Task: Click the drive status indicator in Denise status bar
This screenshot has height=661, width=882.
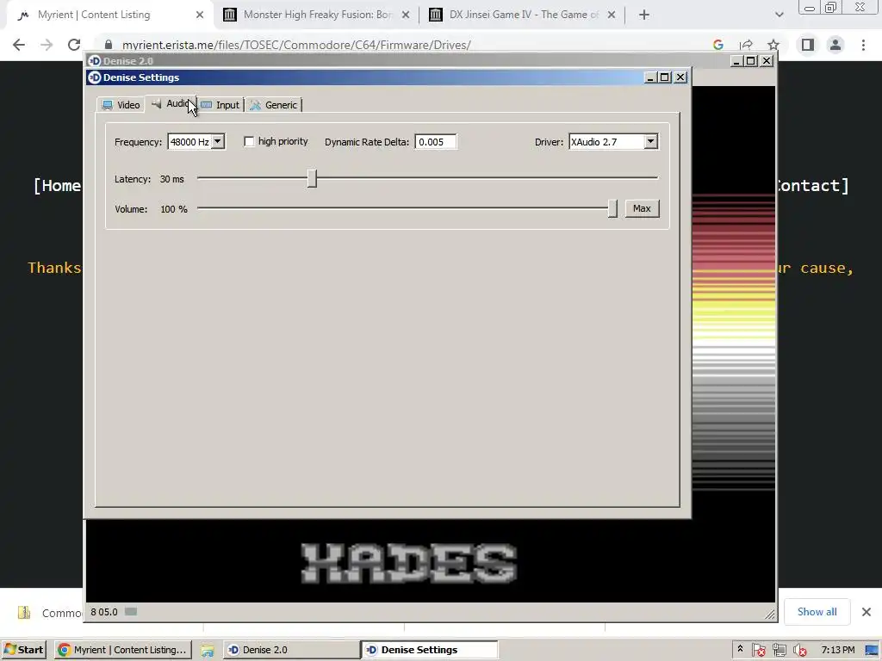Action: (x=131, y=612)
